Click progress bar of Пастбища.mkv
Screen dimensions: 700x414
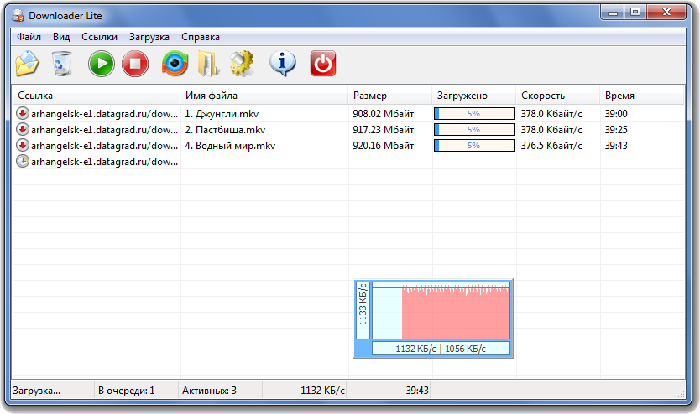(474, 130)
